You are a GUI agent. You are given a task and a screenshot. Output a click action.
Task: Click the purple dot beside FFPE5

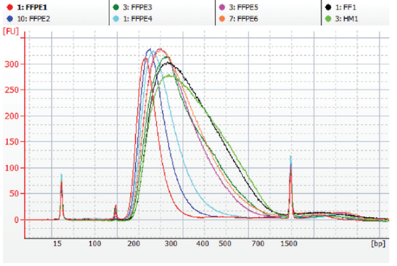221,6
